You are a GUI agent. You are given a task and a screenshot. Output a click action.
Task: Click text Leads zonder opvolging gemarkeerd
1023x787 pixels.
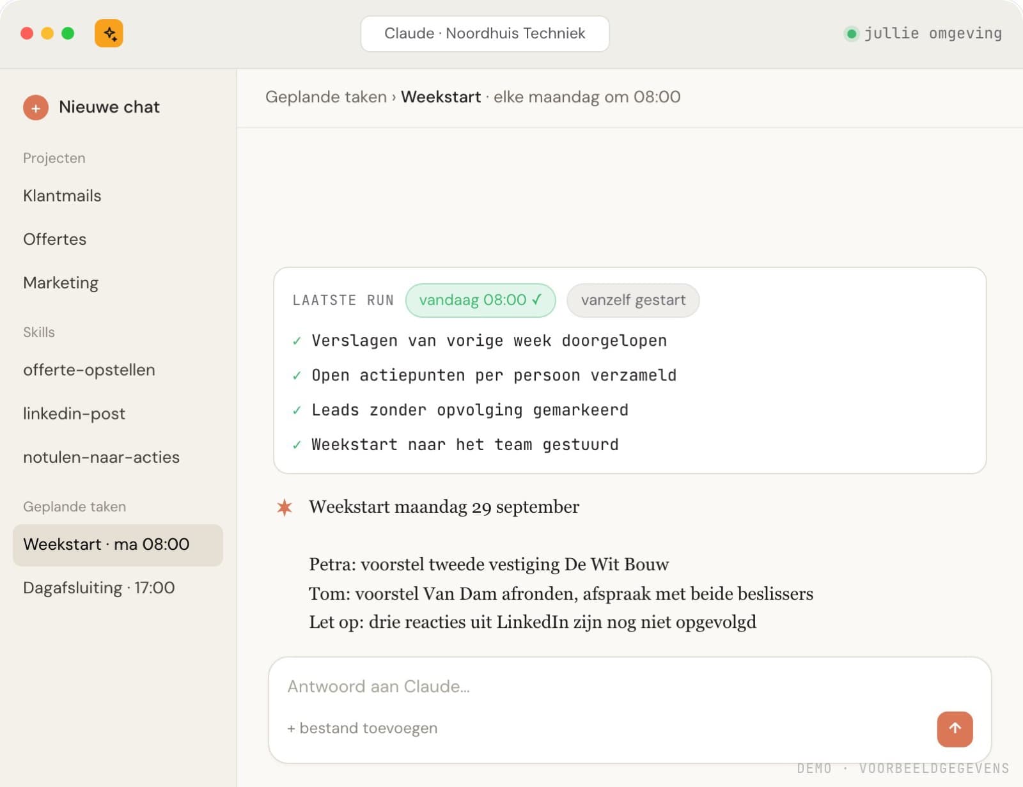[x=470, y=410]
